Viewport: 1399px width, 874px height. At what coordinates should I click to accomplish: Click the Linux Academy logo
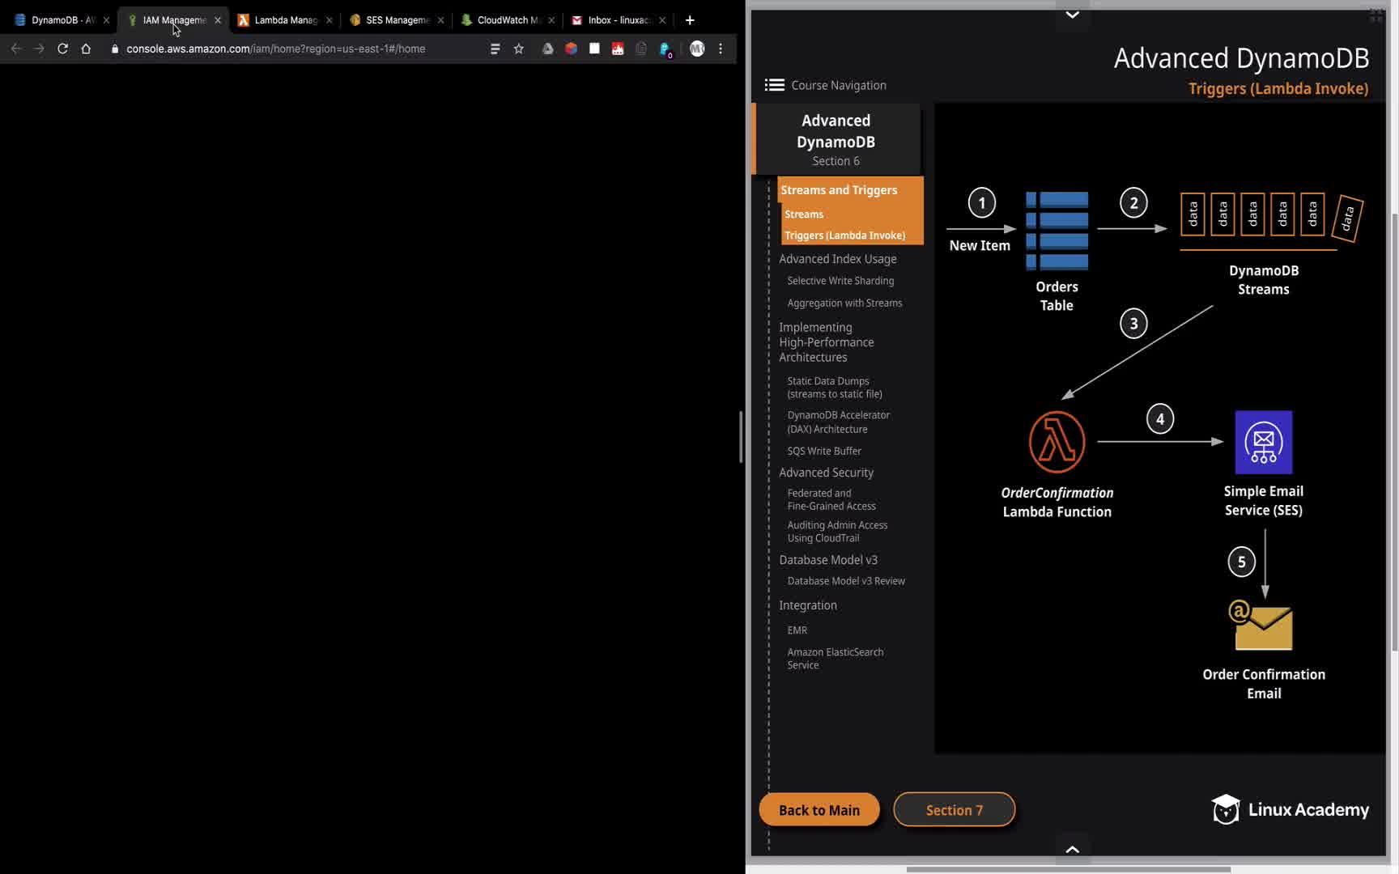[x=1291, y=809]
